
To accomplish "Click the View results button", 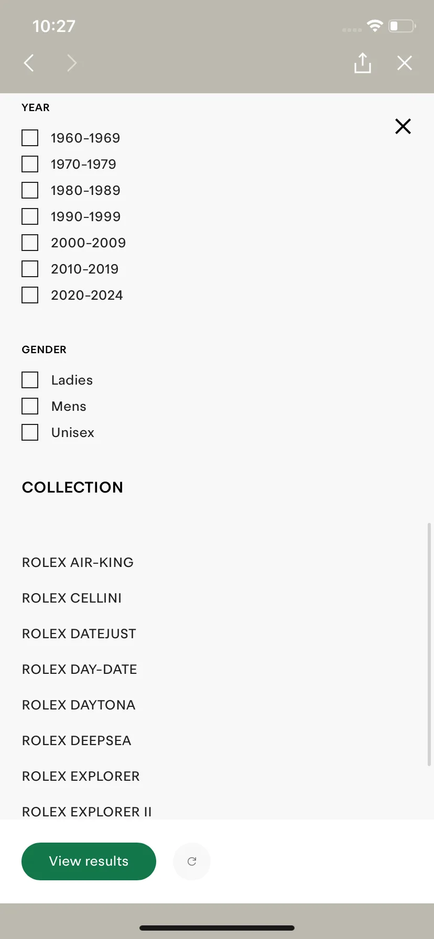I will 89,861.
